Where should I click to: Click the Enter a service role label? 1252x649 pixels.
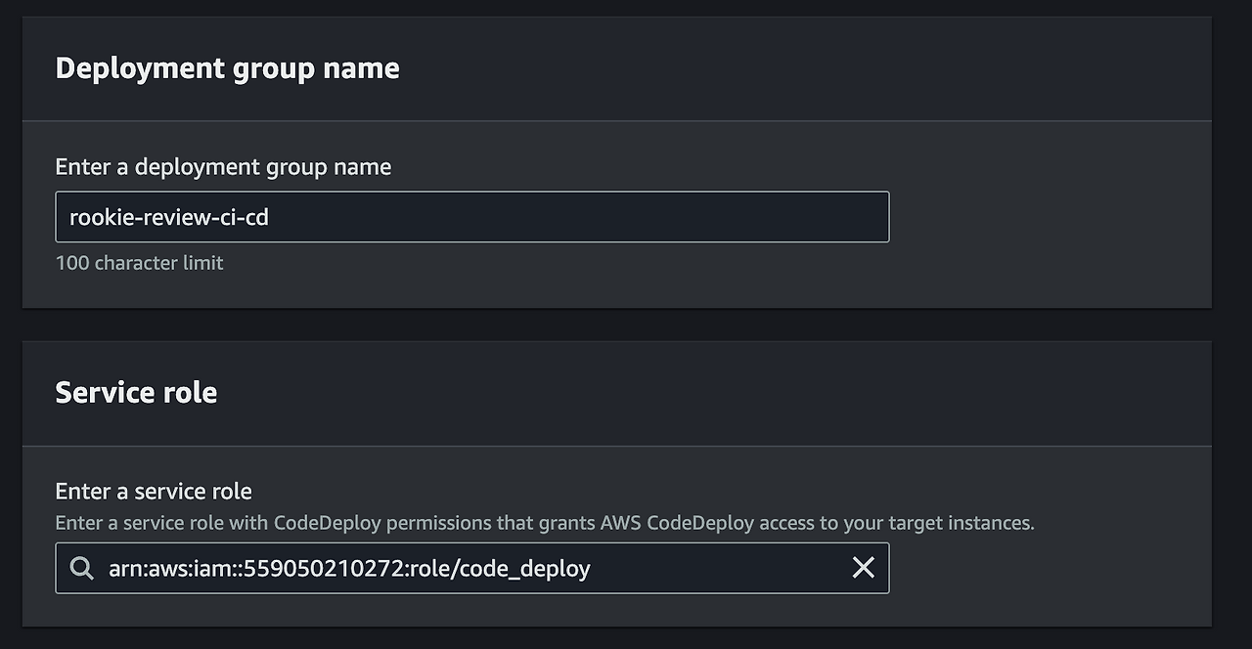click(154, 491)
